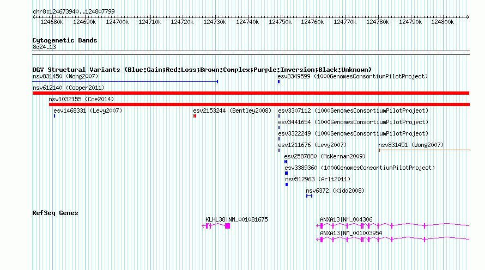Image resolution: width=485 pixels, height=270 pixels.
Task: Select the red nsv1032155 loss bar
Action: (259, 105)
